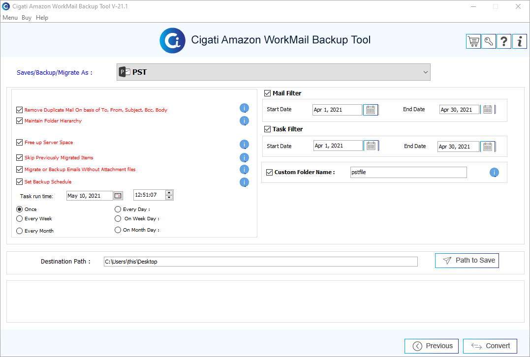Decrease task run time with down arrow
Screen dimensions: 530x357
(x=169, y=197)
